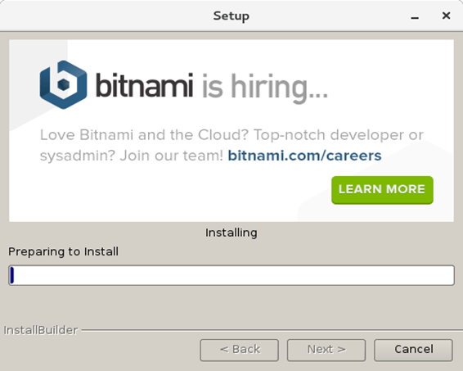Click the dark bitnami wordmark text

[x=145, y=85]
